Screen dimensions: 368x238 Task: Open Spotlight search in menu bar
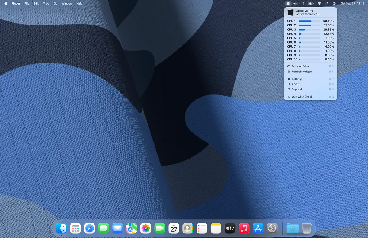coord(327,4)
